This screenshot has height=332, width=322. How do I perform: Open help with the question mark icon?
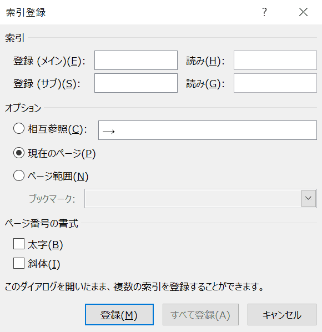click(x=264, y=12)
